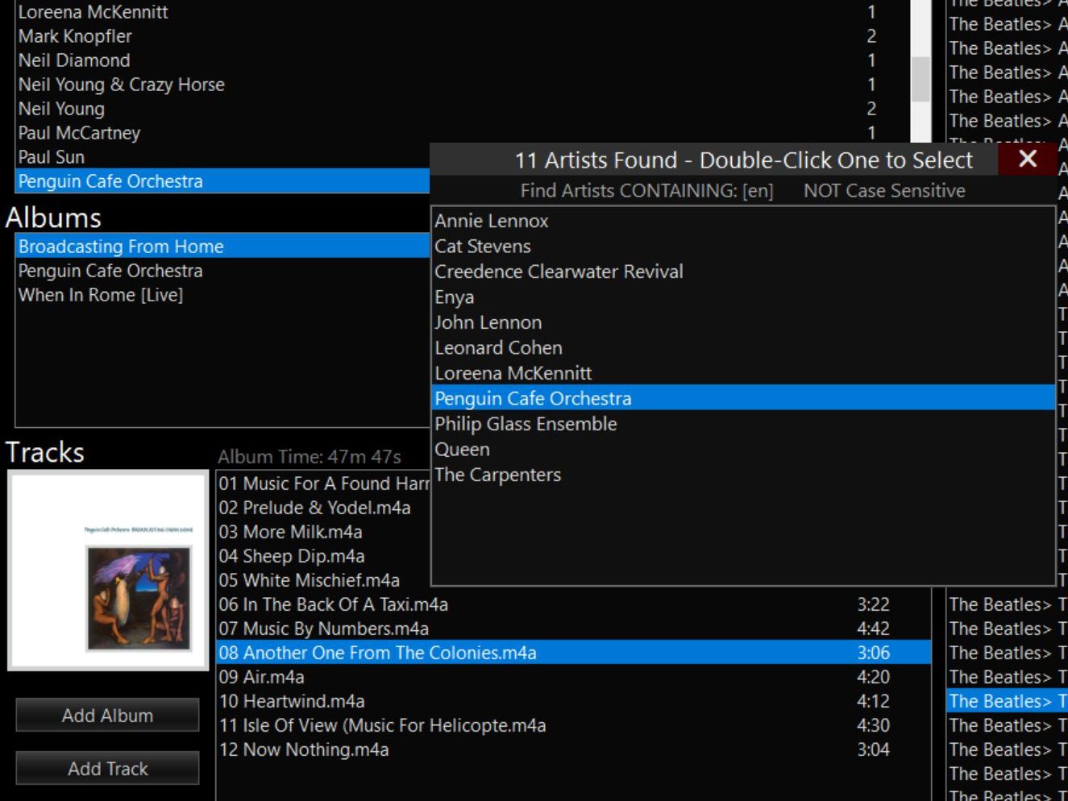Choose Creedence Clearwater Revival from results
Screen dimensions: 1068x801
(559, 272)
